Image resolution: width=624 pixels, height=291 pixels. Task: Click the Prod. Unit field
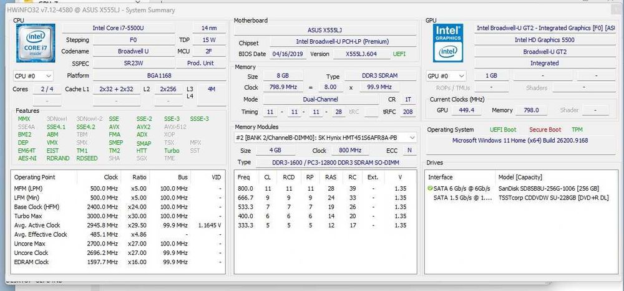[200, 63]
